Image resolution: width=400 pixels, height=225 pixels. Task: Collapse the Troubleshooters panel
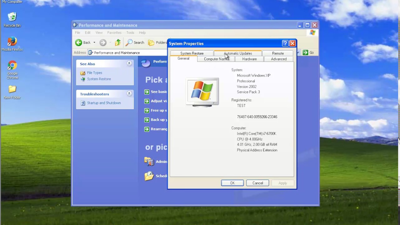(x=129, y=93)
